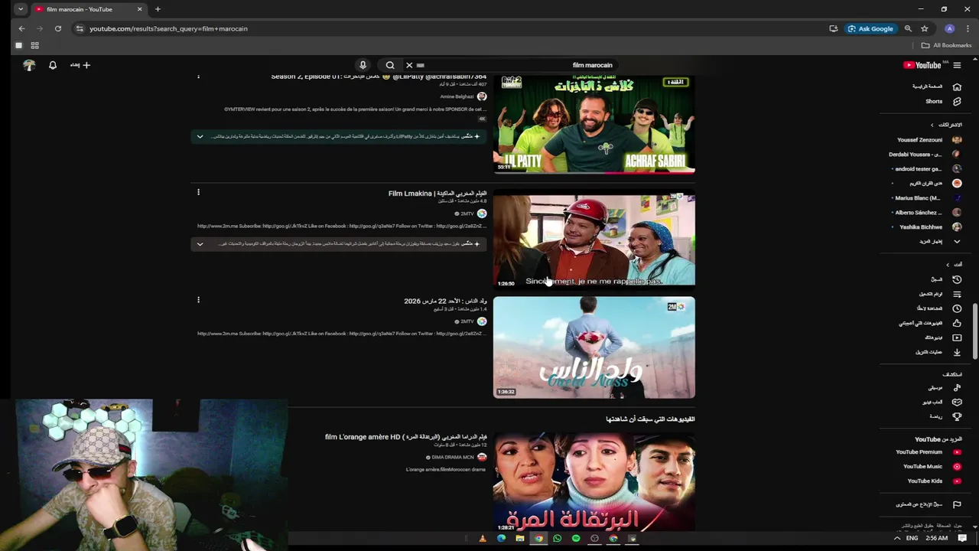Open Music explore icon in sidebar
The width and height of the screenshot is (979, 551).
click(957, 388)
